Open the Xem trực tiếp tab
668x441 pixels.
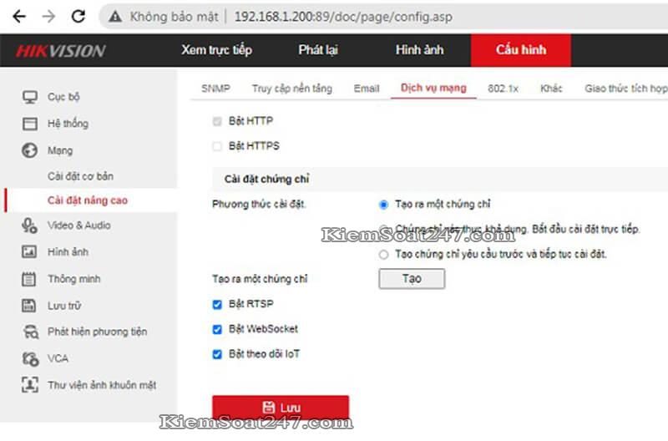(216, 50)
